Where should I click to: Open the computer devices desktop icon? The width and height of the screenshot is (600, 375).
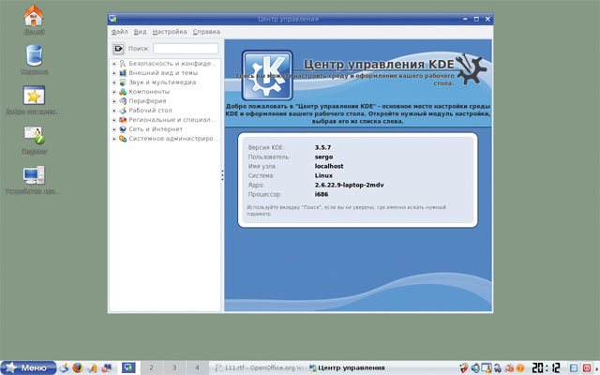pyautogui.click(x=34, y=175)
